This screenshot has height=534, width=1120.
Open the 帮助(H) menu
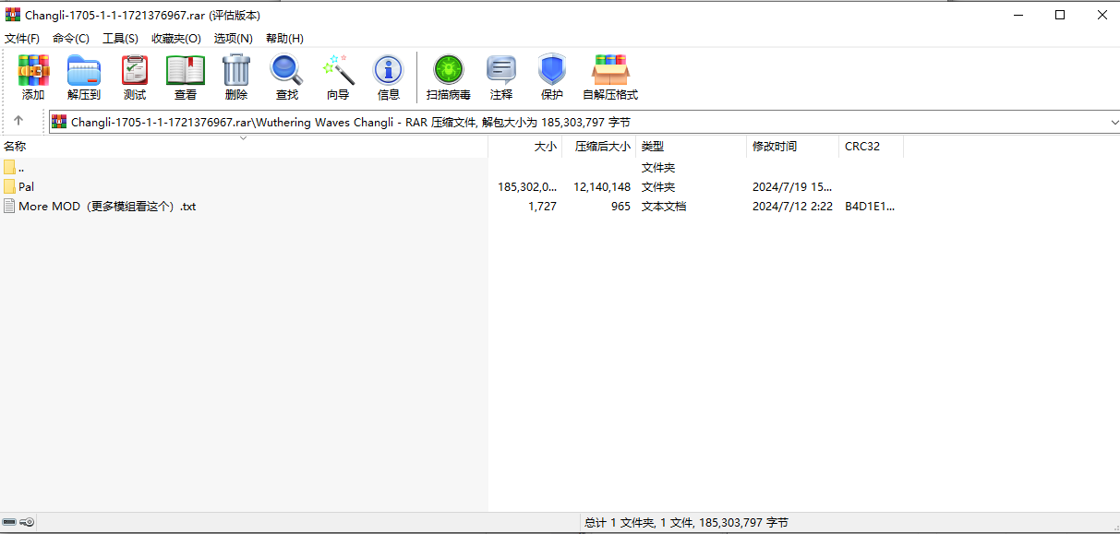click(284, 38)
